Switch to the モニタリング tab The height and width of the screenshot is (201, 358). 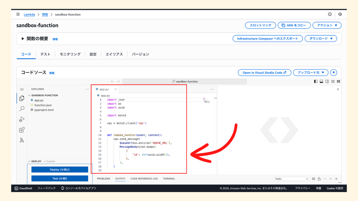(70, 54)
